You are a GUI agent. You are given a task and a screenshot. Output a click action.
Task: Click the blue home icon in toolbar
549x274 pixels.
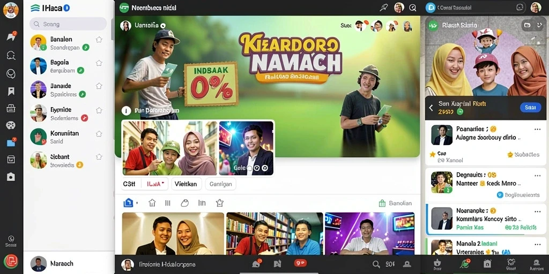point(129,203)
